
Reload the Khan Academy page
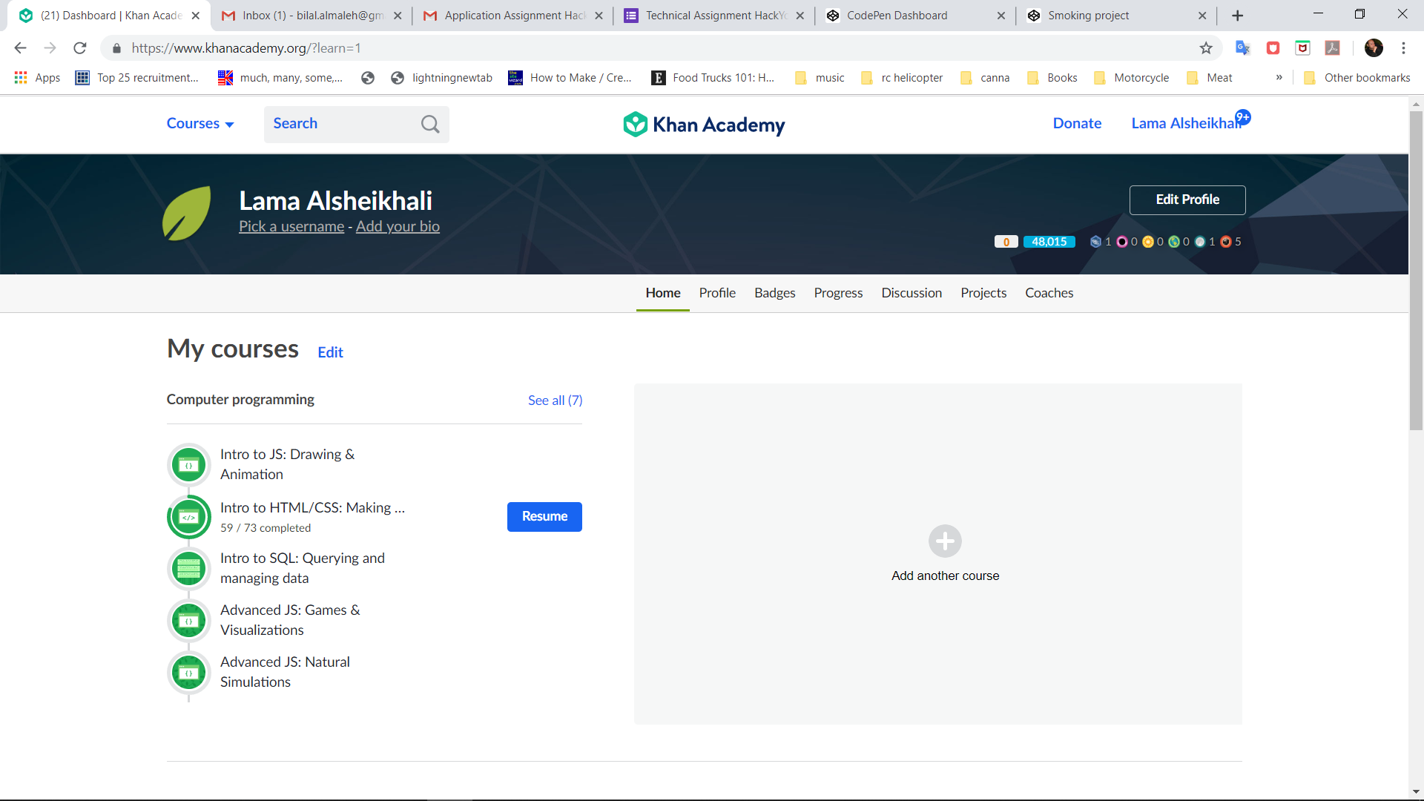click(x=80, y=48)
